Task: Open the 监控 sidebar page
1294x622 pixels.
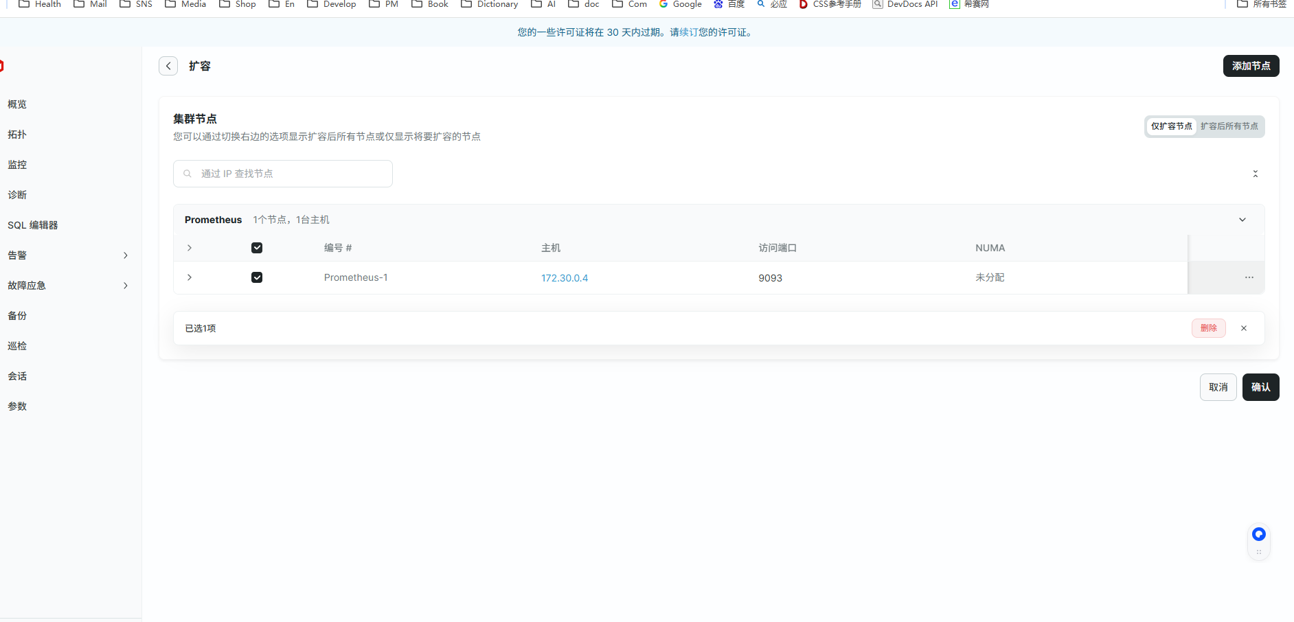Action: (x=17, y=165)
